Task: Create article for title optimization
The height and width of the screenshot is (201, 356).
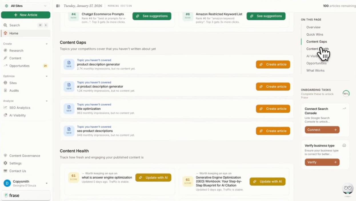Action: (273, 109)
